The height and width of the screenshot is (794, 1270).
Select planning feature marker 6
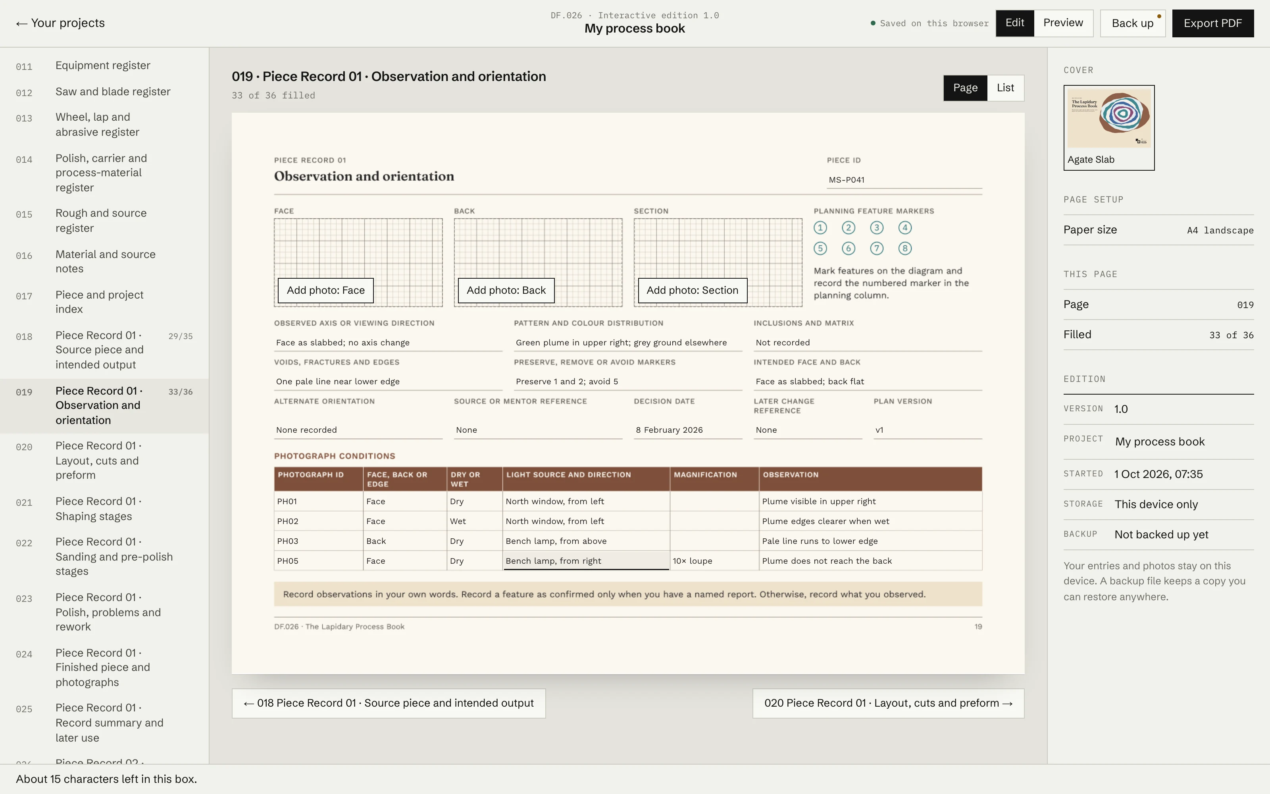[849, 249]
